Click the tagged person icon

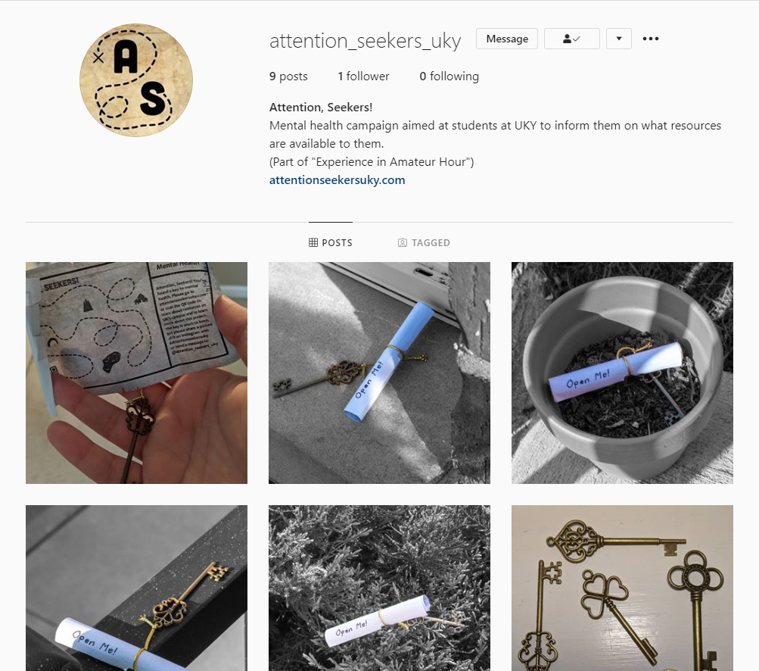[403, 242]
